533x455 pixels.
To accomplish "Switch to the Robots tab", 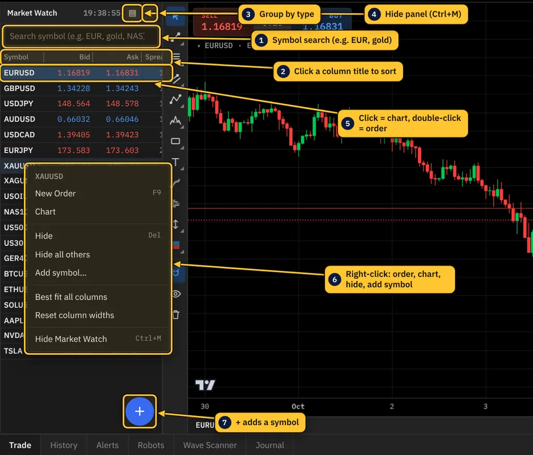I will tap(151, 445).
